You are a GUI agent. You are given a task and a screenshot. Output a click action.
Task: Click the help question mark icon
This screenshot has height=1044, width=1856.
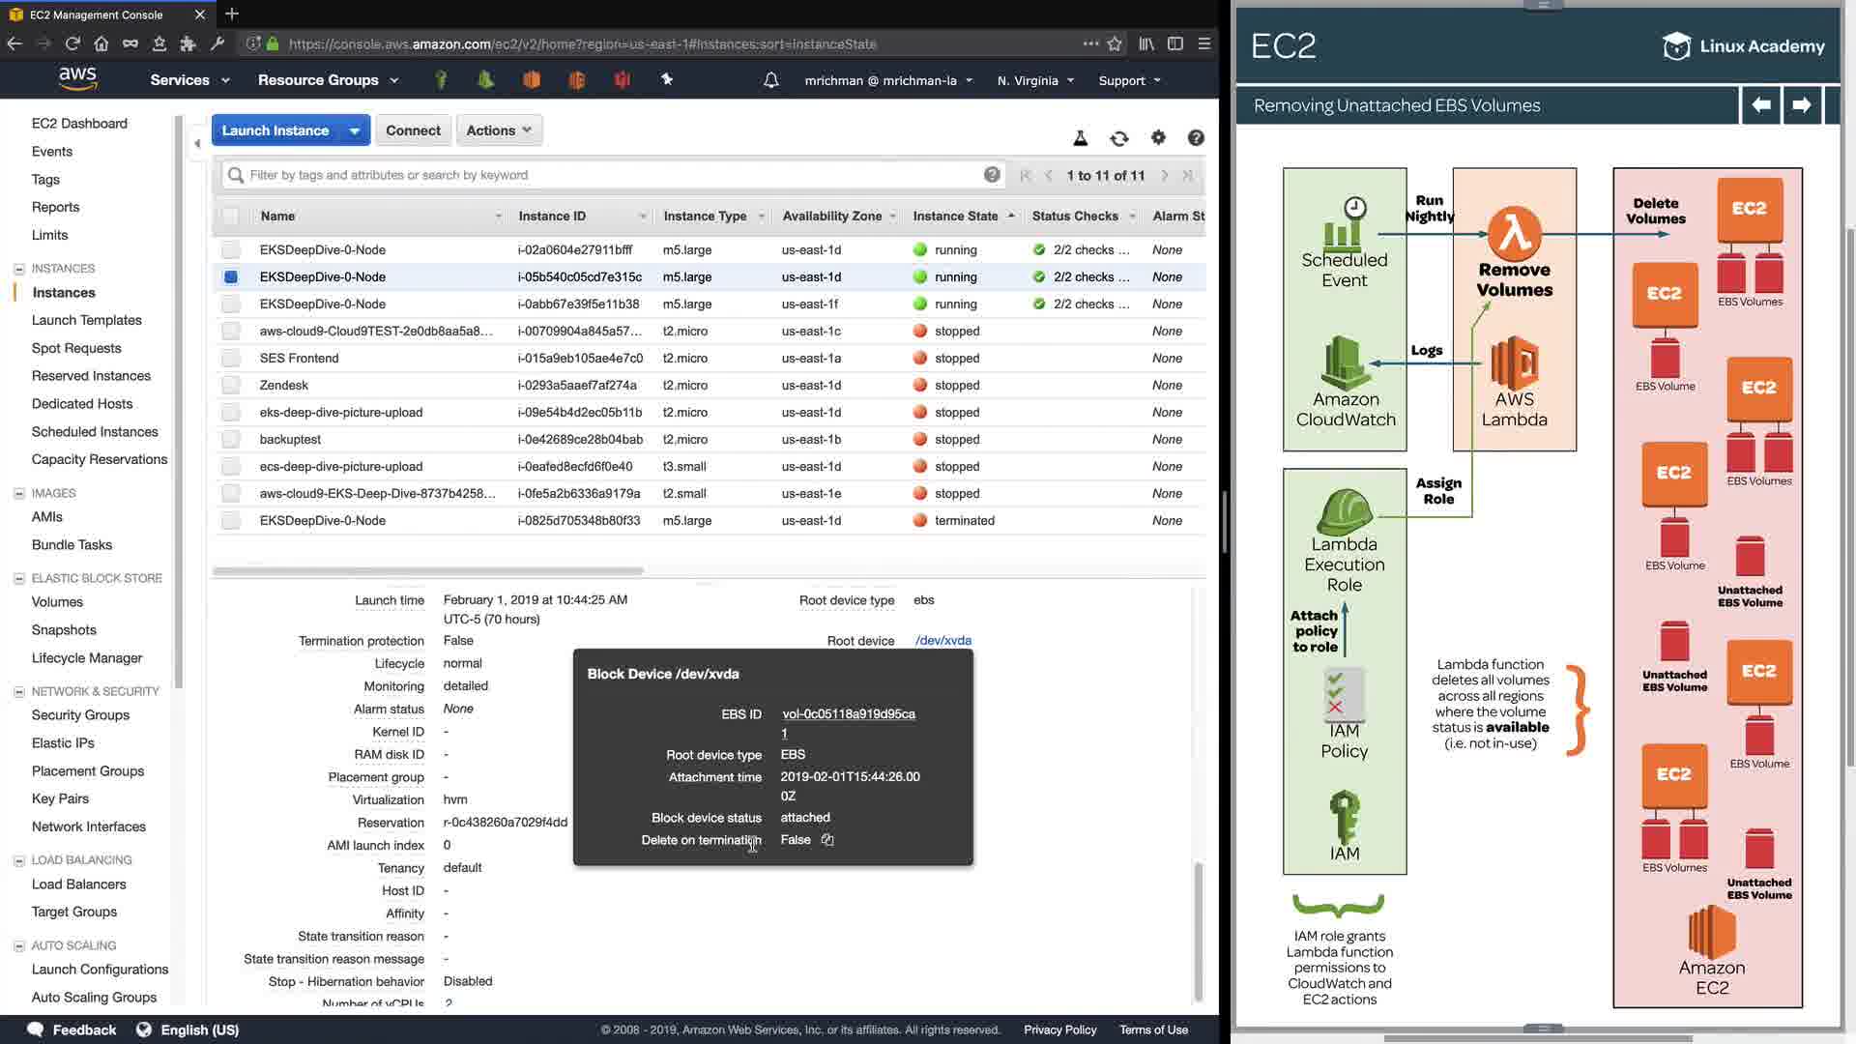tap(1196, 138)
